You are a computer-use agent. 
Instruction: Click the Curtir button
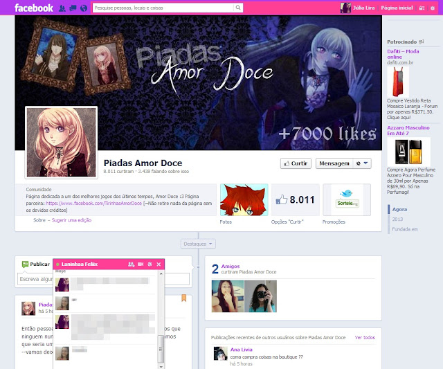(296, 163)
